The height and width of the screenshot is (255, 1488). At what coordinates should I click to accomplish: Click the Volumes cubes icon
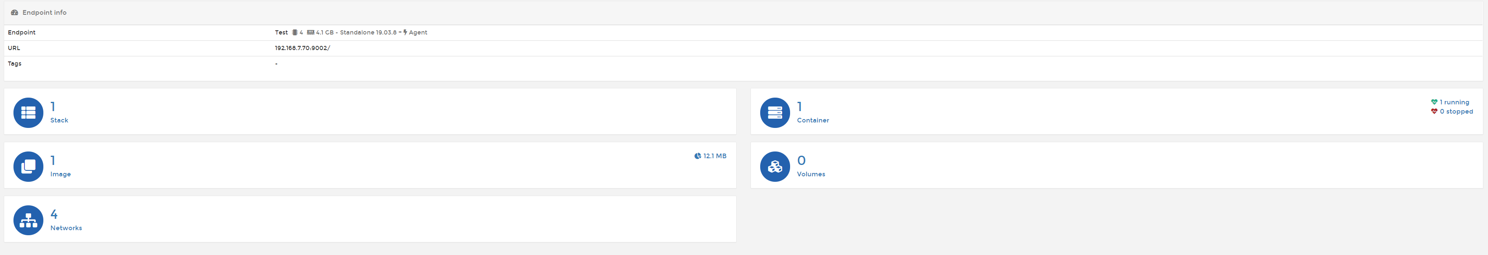(x=775, y=166)
